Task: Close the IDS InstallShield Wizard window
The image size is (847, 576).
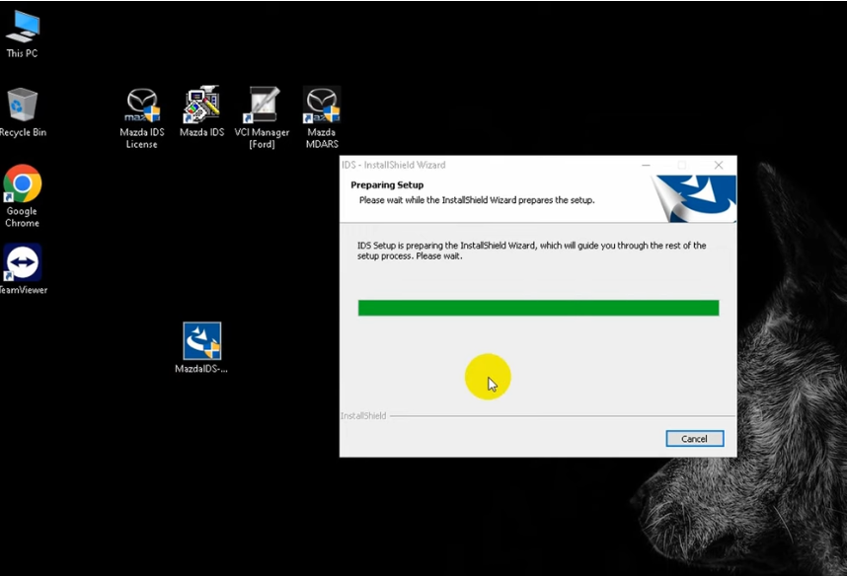Action: pyautogui.click(x=719, y=165)
